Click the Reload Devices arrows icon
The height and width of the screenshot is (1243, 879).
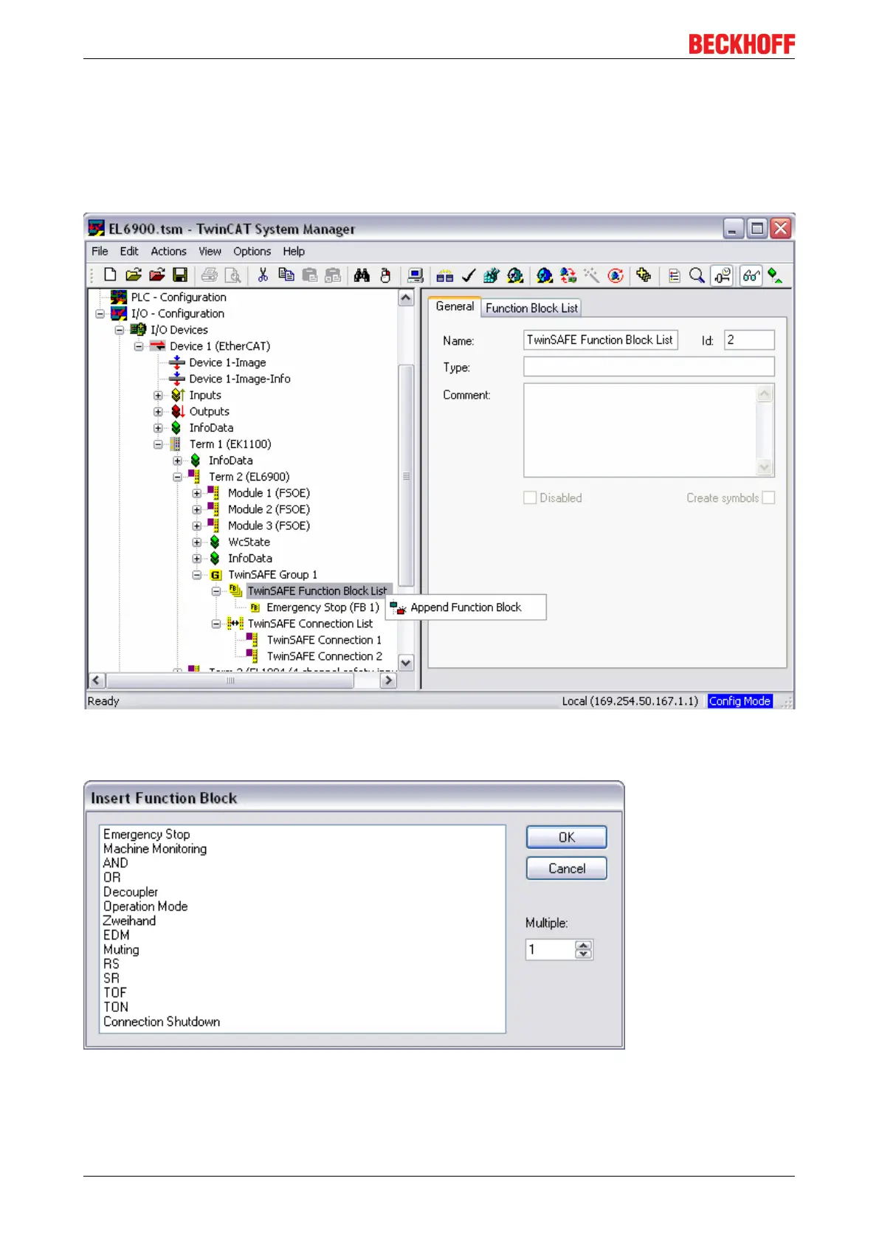click(568, 275)
